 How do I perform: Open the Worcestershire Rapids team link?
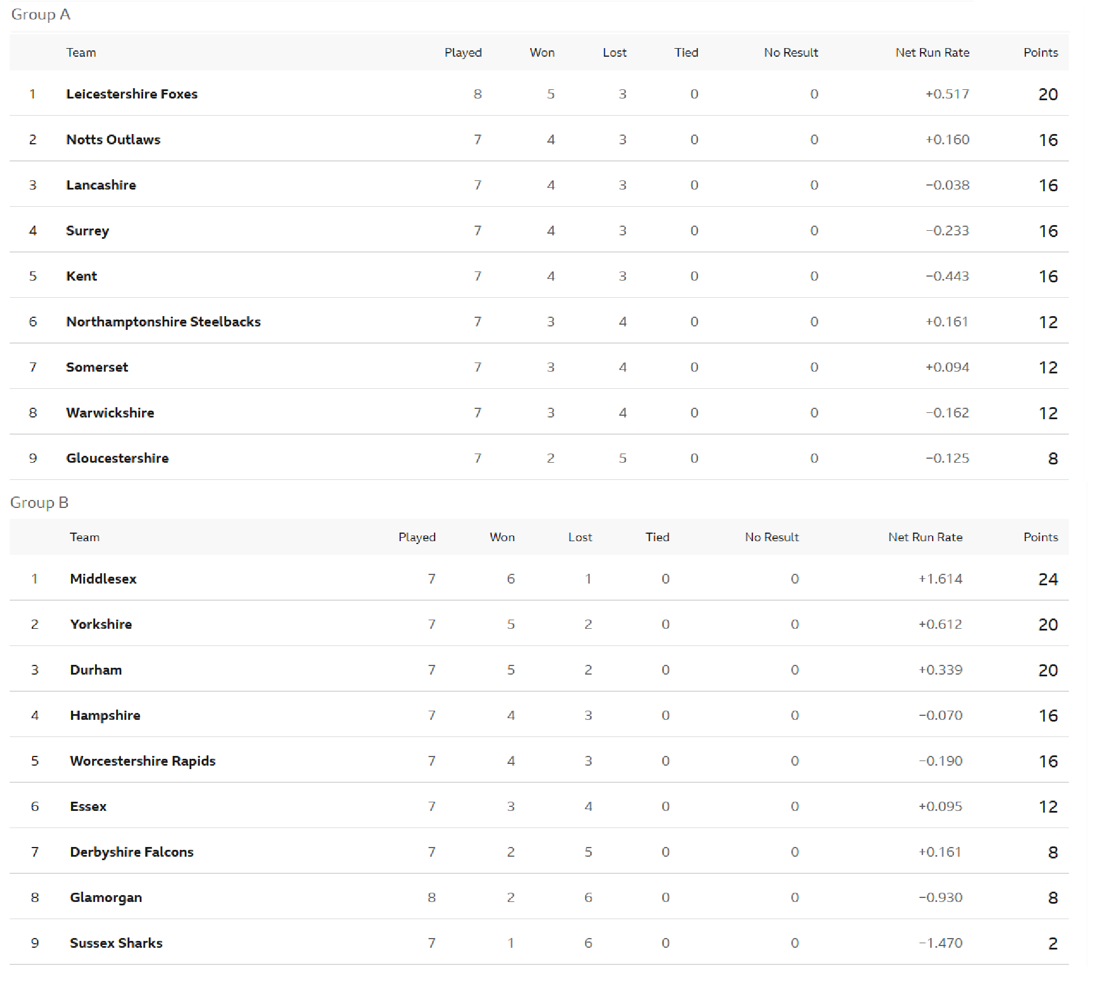(143, 761)
